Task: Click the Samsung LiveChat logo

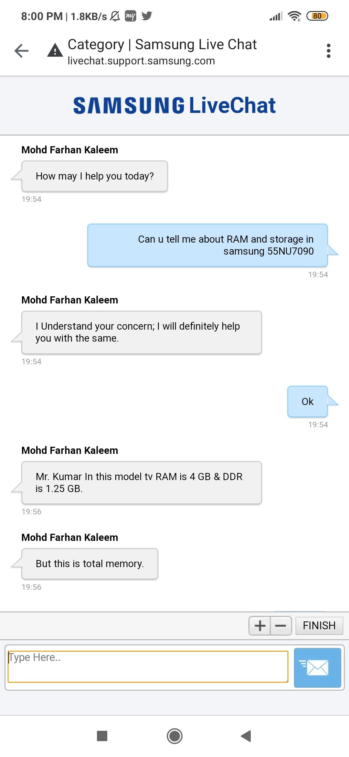Action: (x=174, y=105)
